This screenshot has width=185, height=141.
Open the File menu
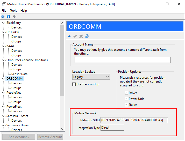(x=4, y=11)
